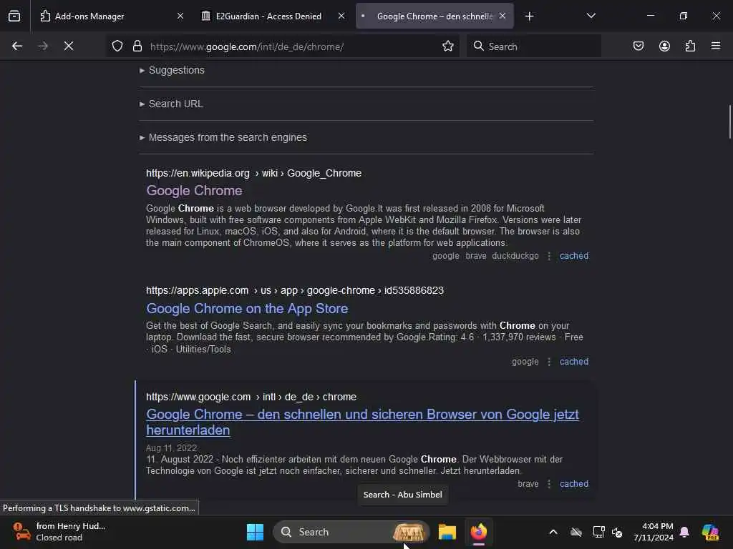
Task: Show site security padlock info
Action: click(x=137, y=46)
